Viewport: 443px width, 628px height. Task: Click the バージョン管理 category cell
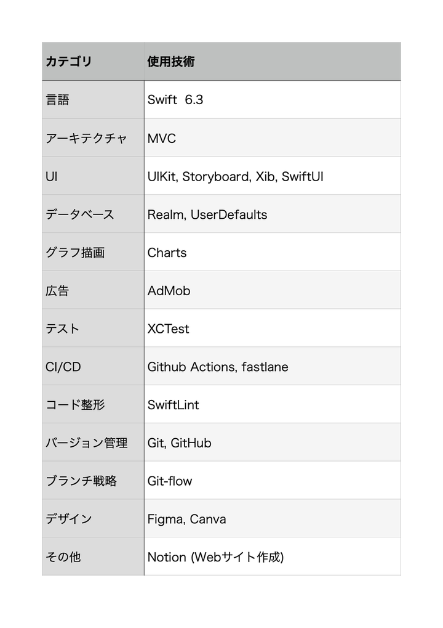pyautogui.click(x=87, y=443)
